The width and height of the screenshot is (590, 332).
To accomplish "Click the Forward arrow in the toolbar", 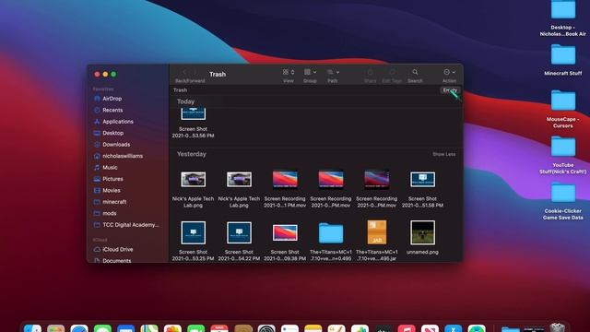I will click(x=195, y=72).
